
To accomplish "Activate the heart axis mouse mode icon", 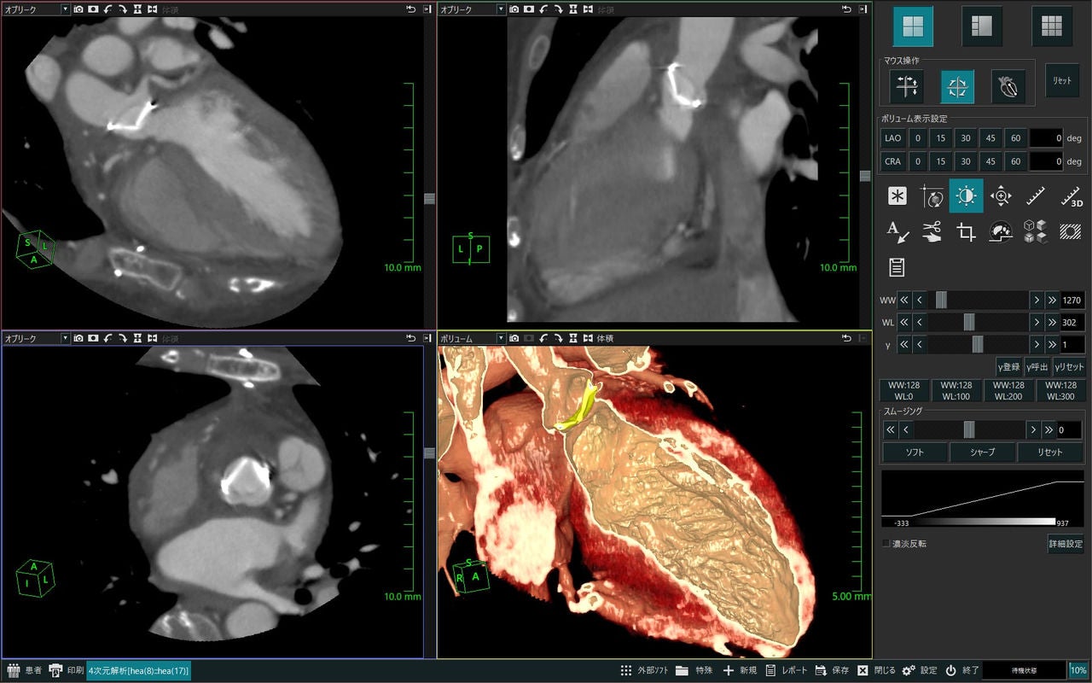I will 1008,86.
